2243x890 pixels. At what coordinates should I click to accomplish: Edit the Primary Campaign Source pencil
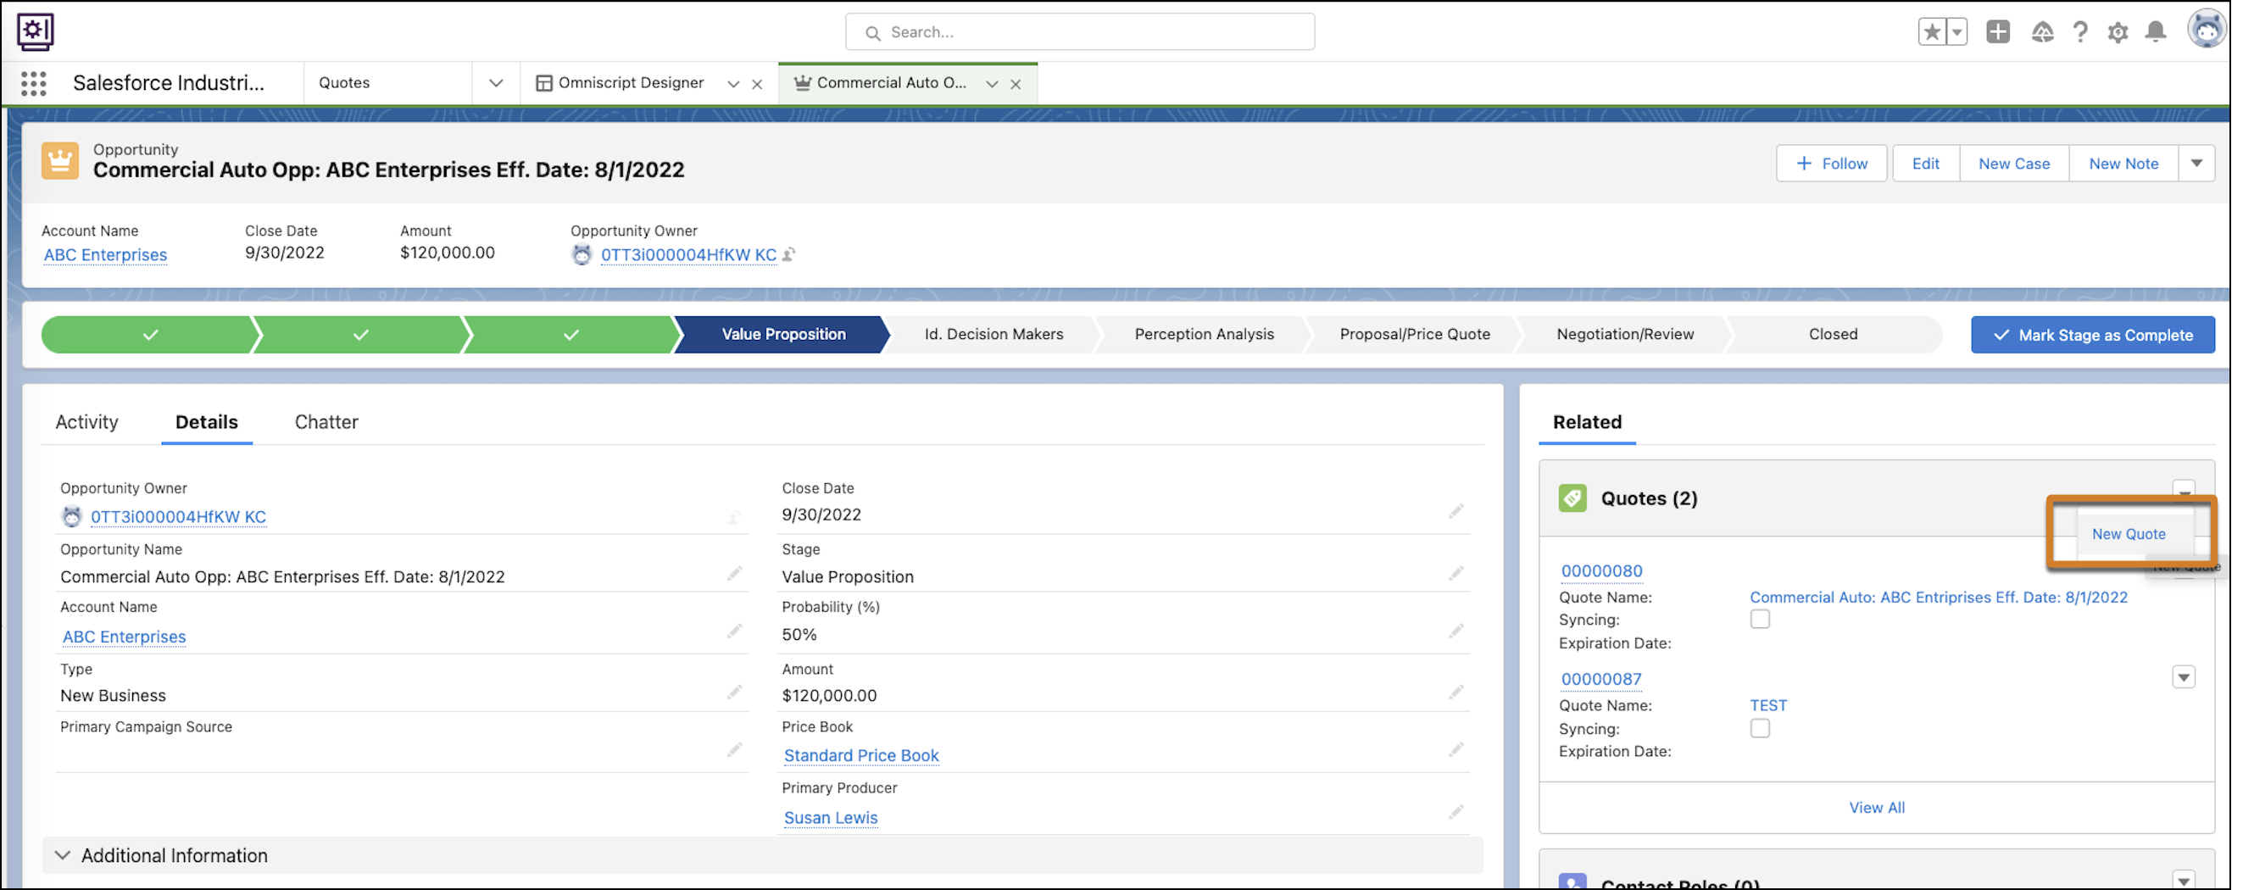coord(734,750)
